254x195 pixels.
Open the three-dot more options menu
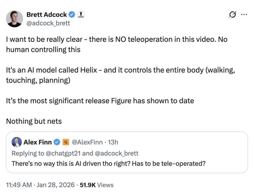pos(244,15)
